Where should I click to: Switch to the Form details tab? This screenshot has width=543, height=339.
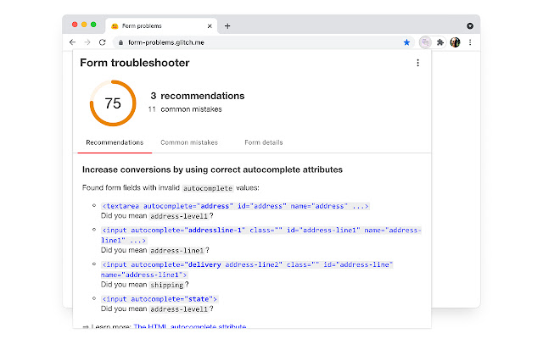[x=263, y=142]
